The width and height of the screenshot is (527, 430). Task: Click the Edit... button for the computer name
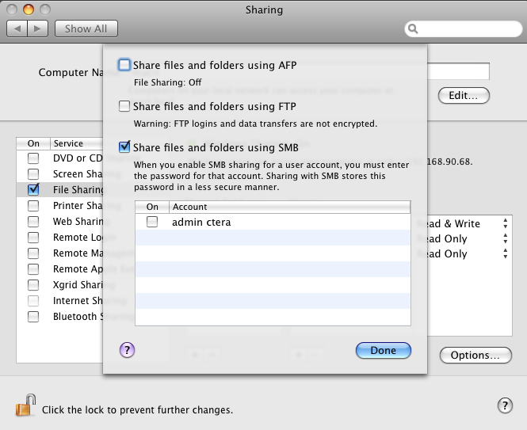point(464,95)
